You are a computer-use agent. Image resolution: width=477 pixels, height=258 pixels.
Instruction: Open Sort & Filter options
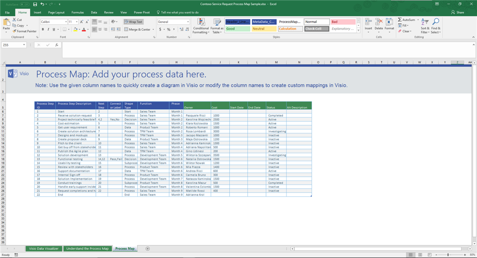click(x=425, y=26)
